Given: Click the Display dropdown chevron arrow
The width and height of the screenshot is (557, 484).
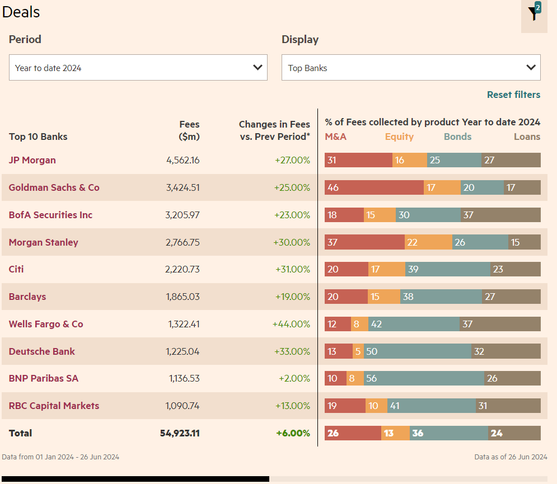Looking at the screenshot, I should click(531, 68).
